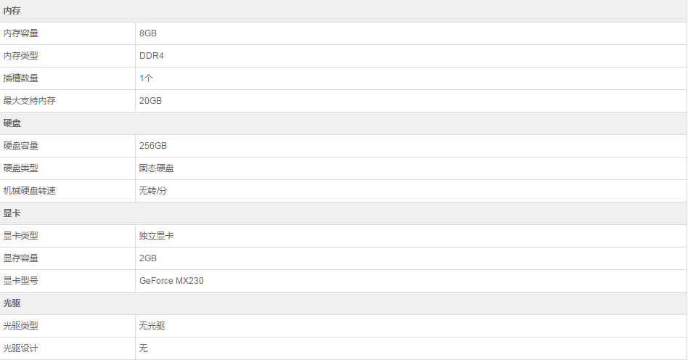Click the 光驱设计 label
The image size is (688, 360).
click(x=21, y=348)
